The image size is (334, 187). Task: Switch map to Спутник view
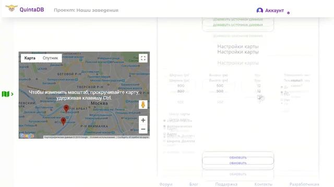[50, 58]
